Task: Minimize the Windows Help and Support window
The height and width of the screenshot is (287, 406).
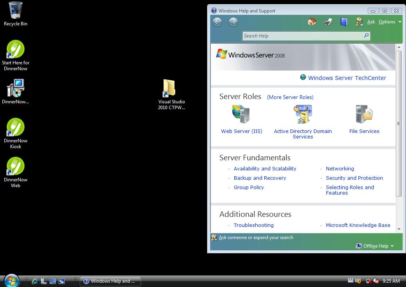Action: [373, 11]
